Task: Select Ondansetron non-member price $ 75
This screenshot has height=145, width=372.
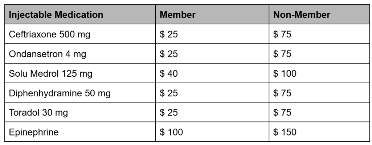Action: point(319,53)
